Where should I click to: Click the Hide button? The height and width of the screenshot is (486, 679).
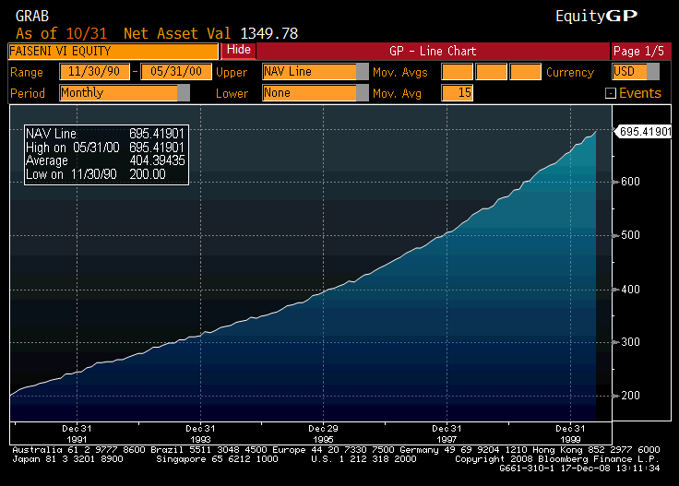[x=239, y=50]
